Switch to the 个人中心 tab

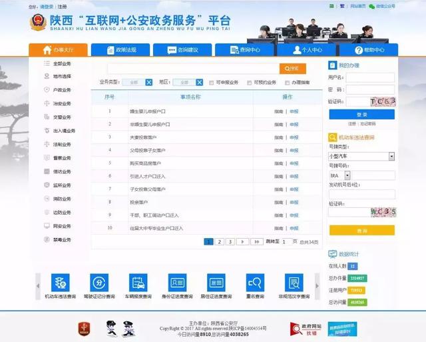pyautogui.click(x=306, y=50)
